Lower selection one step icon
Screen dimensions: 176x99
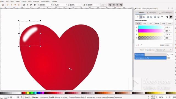point(28,5)
